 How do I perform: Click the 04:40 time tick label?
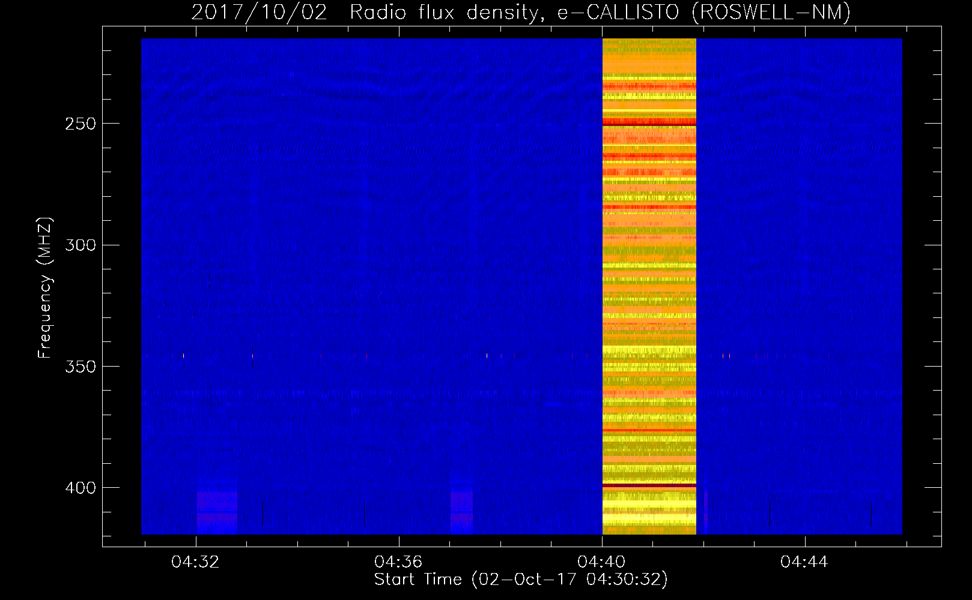[x=601, y=562]
